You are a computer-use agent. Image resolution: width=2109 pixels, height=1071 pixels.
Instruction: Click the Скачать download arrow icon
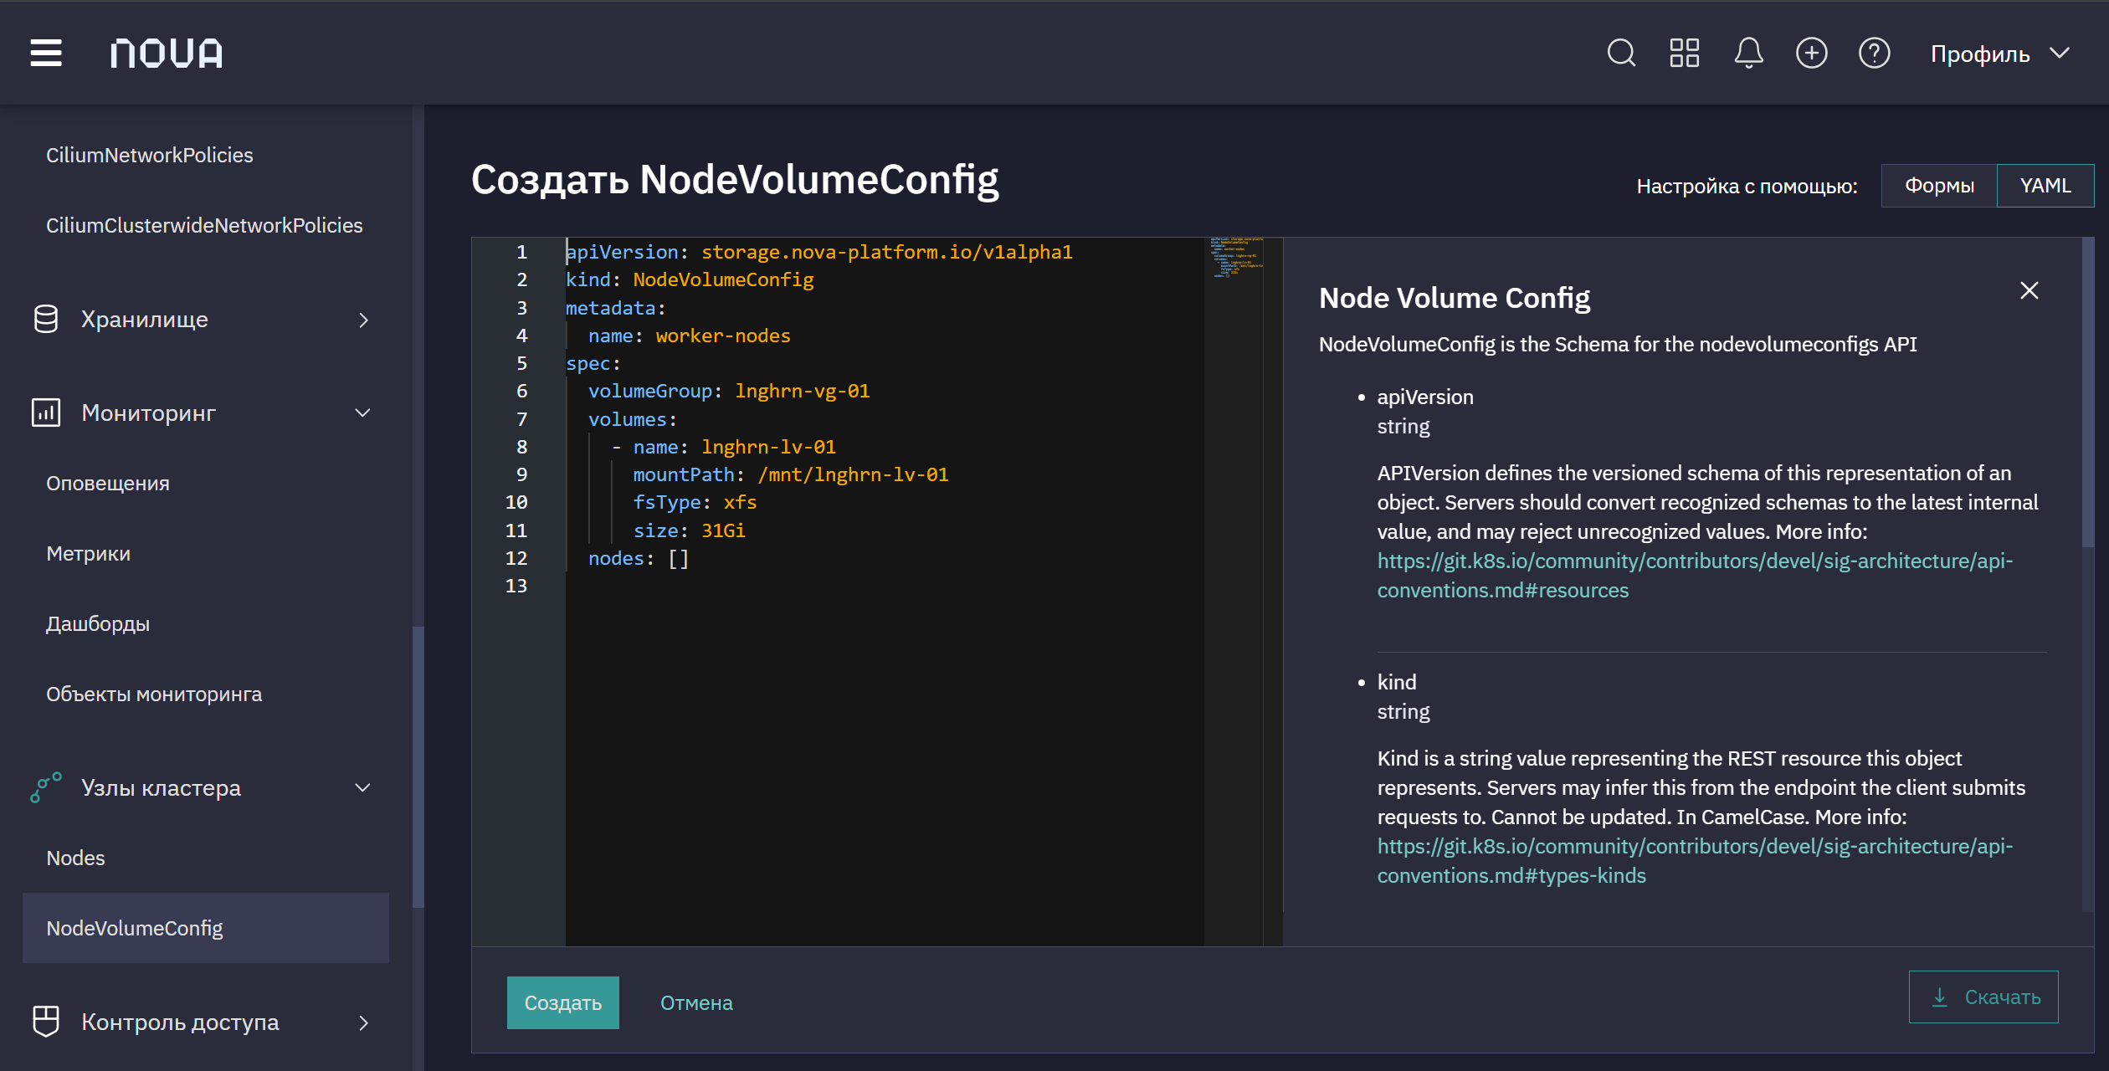[1939, 997]
